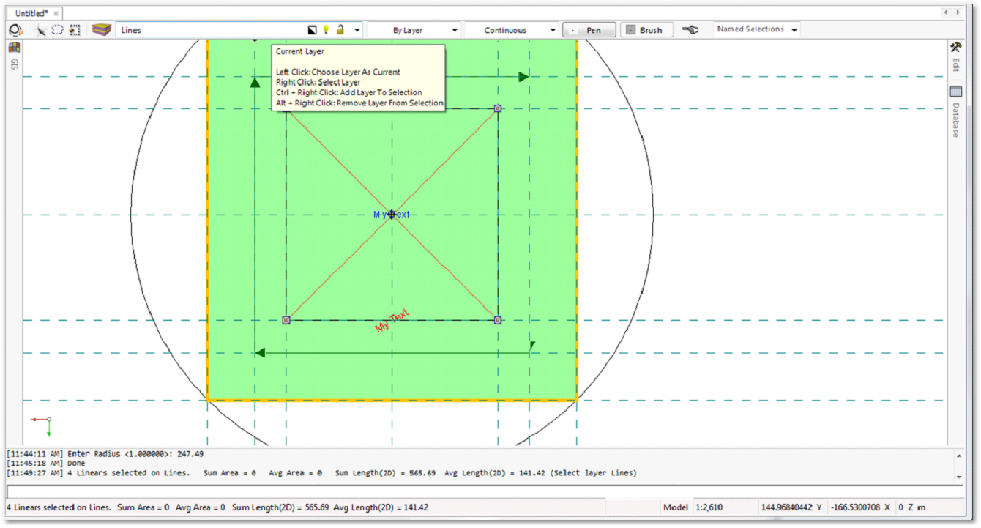The height and width of the screenshot is (528, 981).
Task: Open the stacked layers manager icon
Action: 101,30
